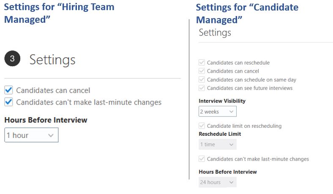
Task: Toggle Candidate limit on rescheduling checkbox
Action: [202, 126]
